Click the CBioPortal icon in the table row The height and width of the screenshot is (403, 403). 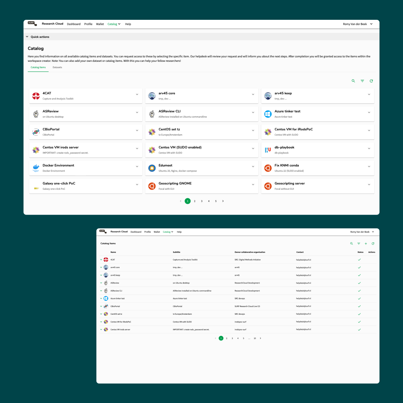pyautogui.click(x=106, y=306)
